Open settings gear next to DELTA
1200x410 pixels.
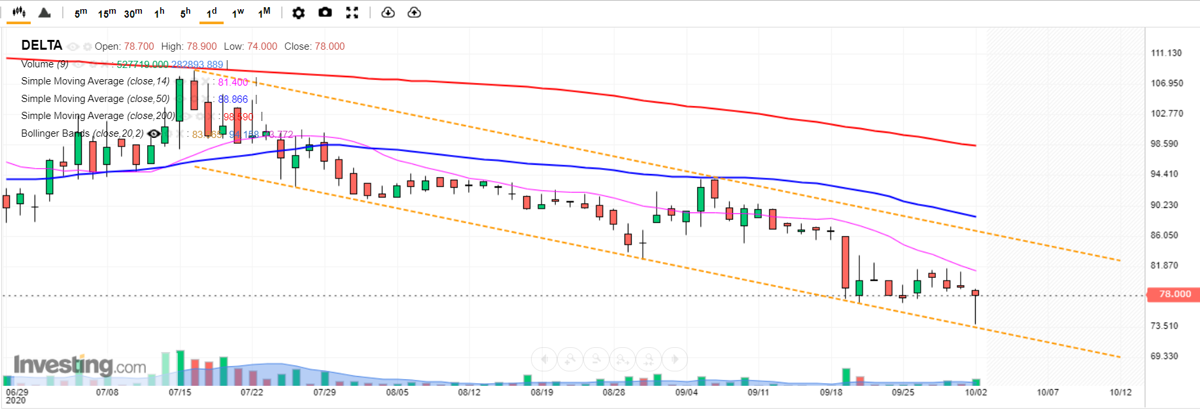pos(88,46)
